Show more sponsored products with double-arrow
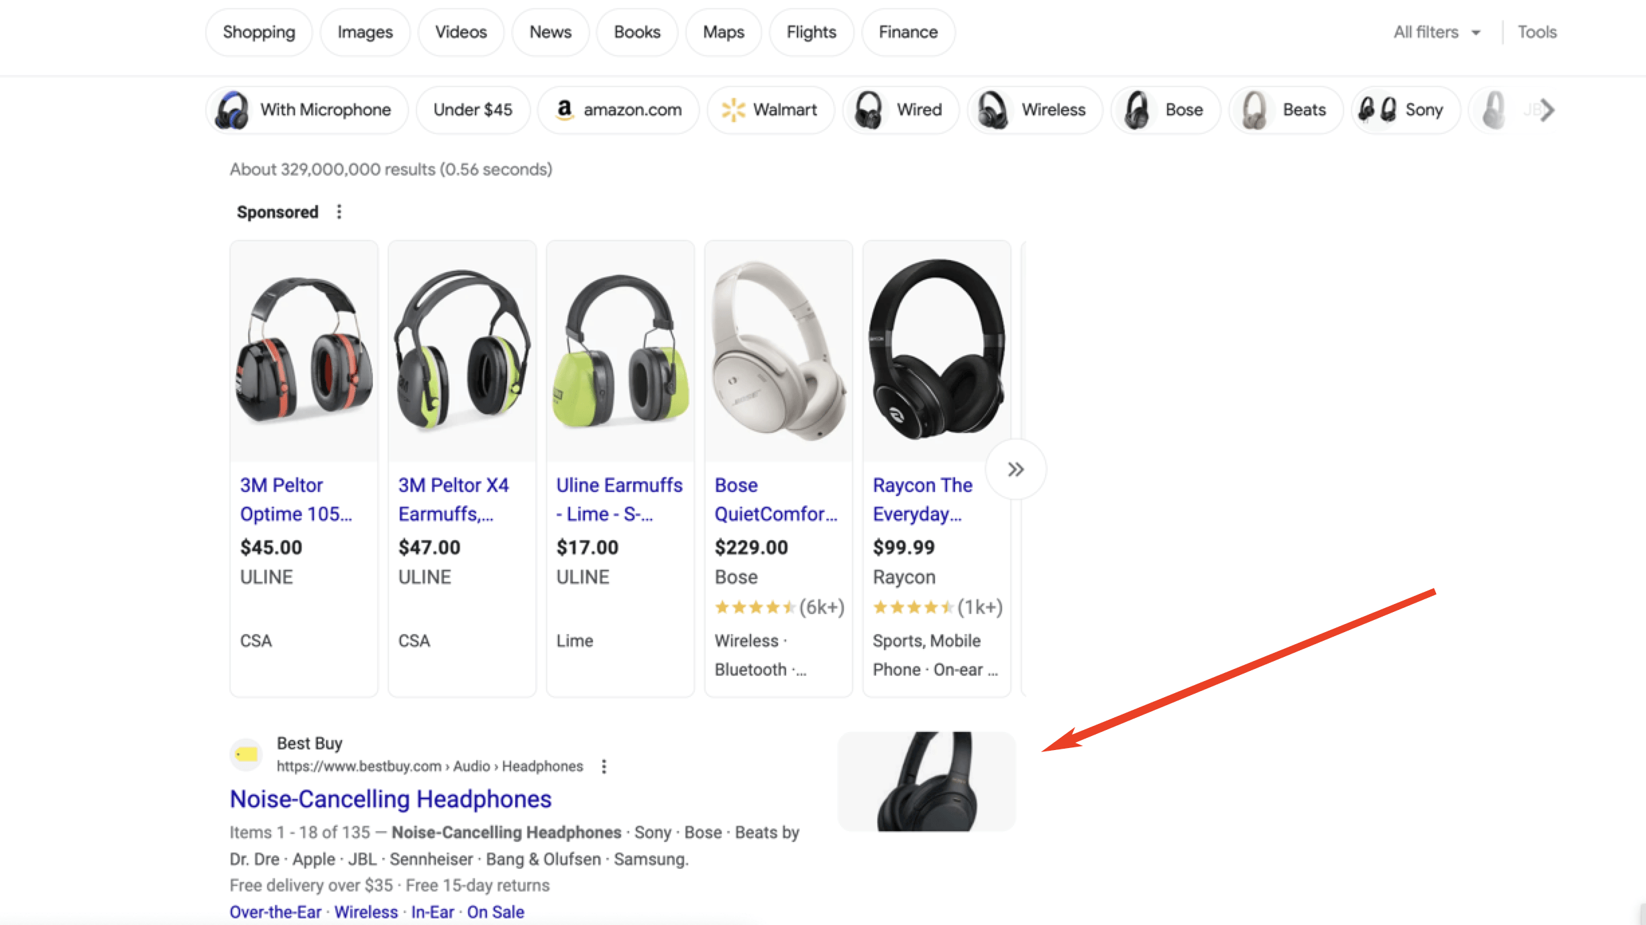Screen dimensions: 1646x925 pyautogui.click(x=1016, y=469)
